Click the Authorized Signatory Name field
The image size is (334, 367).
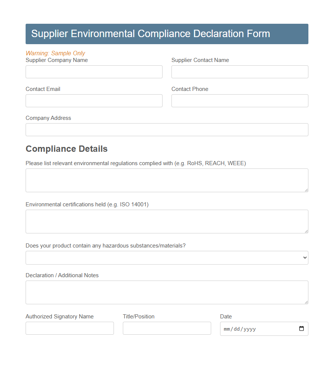click(x=70, y=328)
